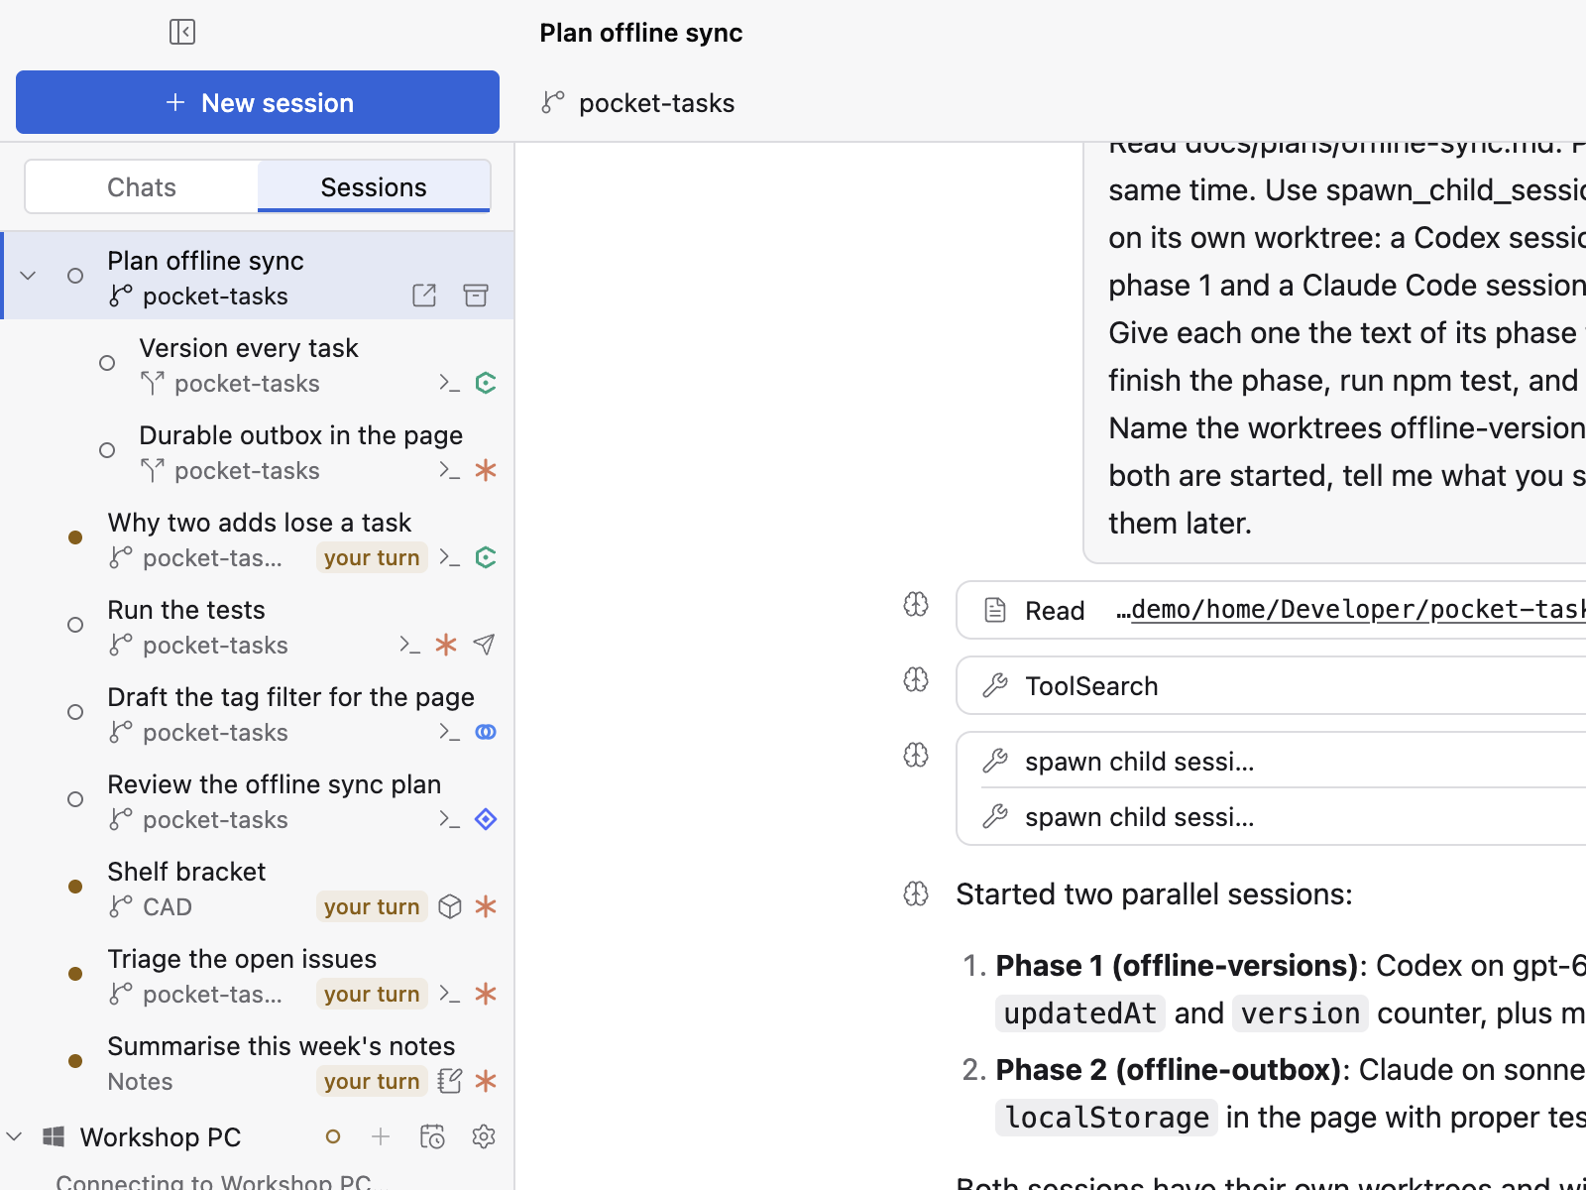The height and width of the screenshot is (1190, 1586).
Task: Click your turn badge on Shelf bracket
Action: (372, 906)
